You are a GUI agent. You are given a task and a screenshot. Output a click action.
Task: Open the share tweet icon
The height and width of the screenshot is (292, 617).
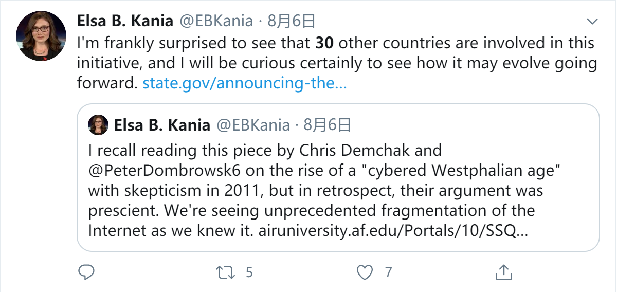504,272
